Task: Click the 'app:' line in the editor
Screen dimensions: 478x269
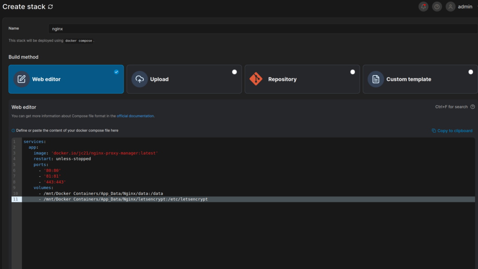Action: (34, 147)
